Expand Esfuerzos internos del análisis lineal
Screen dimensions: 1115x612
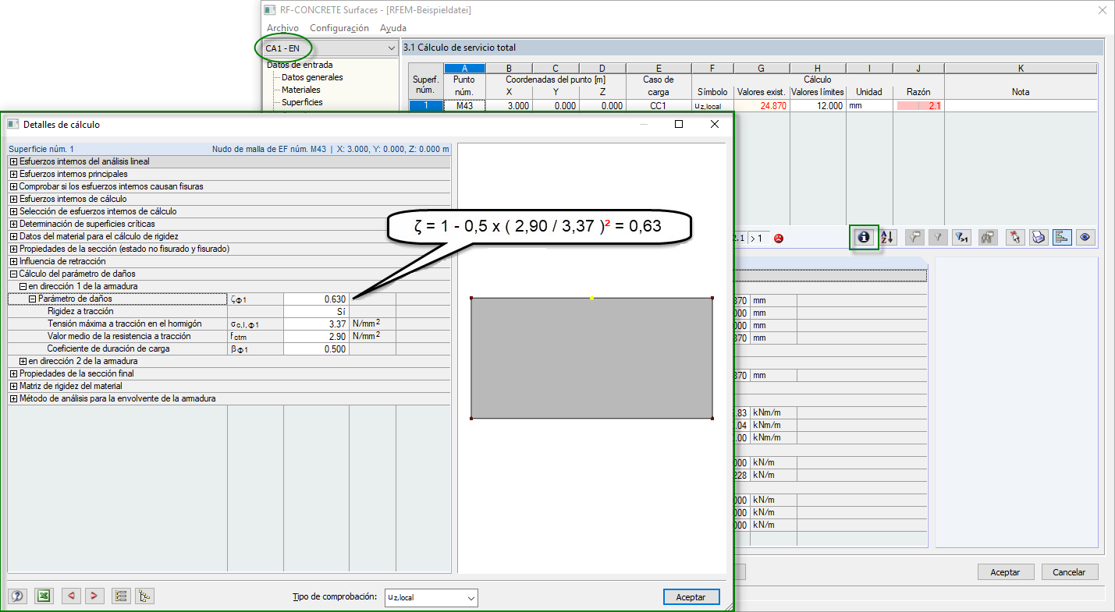point(13,161)
